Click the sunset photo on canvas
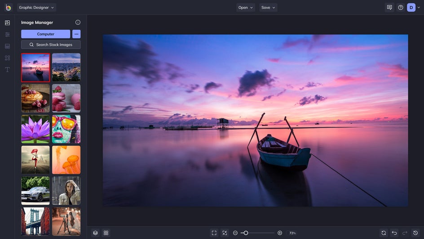The image size is (424, 239). coord(255,120)
